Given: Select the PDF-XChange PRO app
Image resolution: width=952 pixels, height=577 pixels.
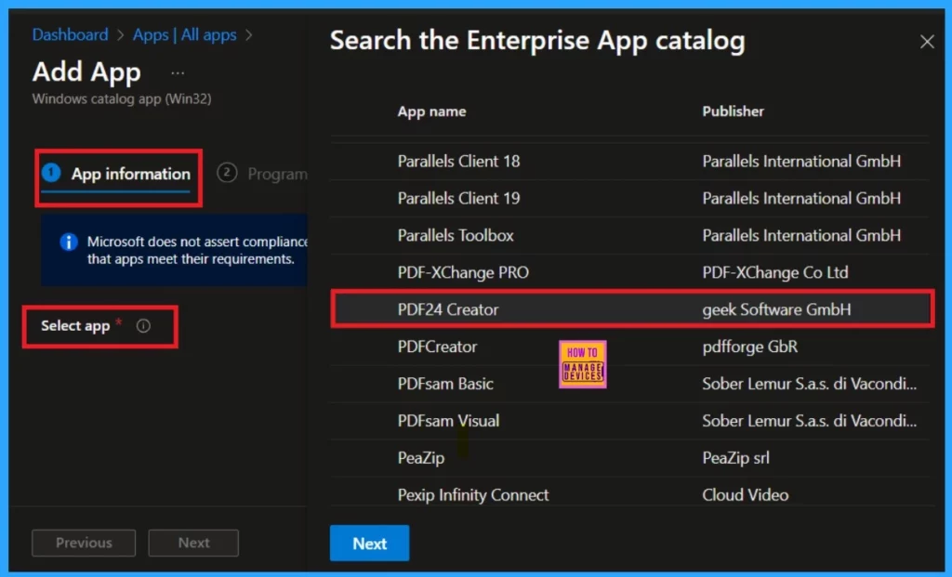Looking at the screenshot, I should (x=629, y=272).
